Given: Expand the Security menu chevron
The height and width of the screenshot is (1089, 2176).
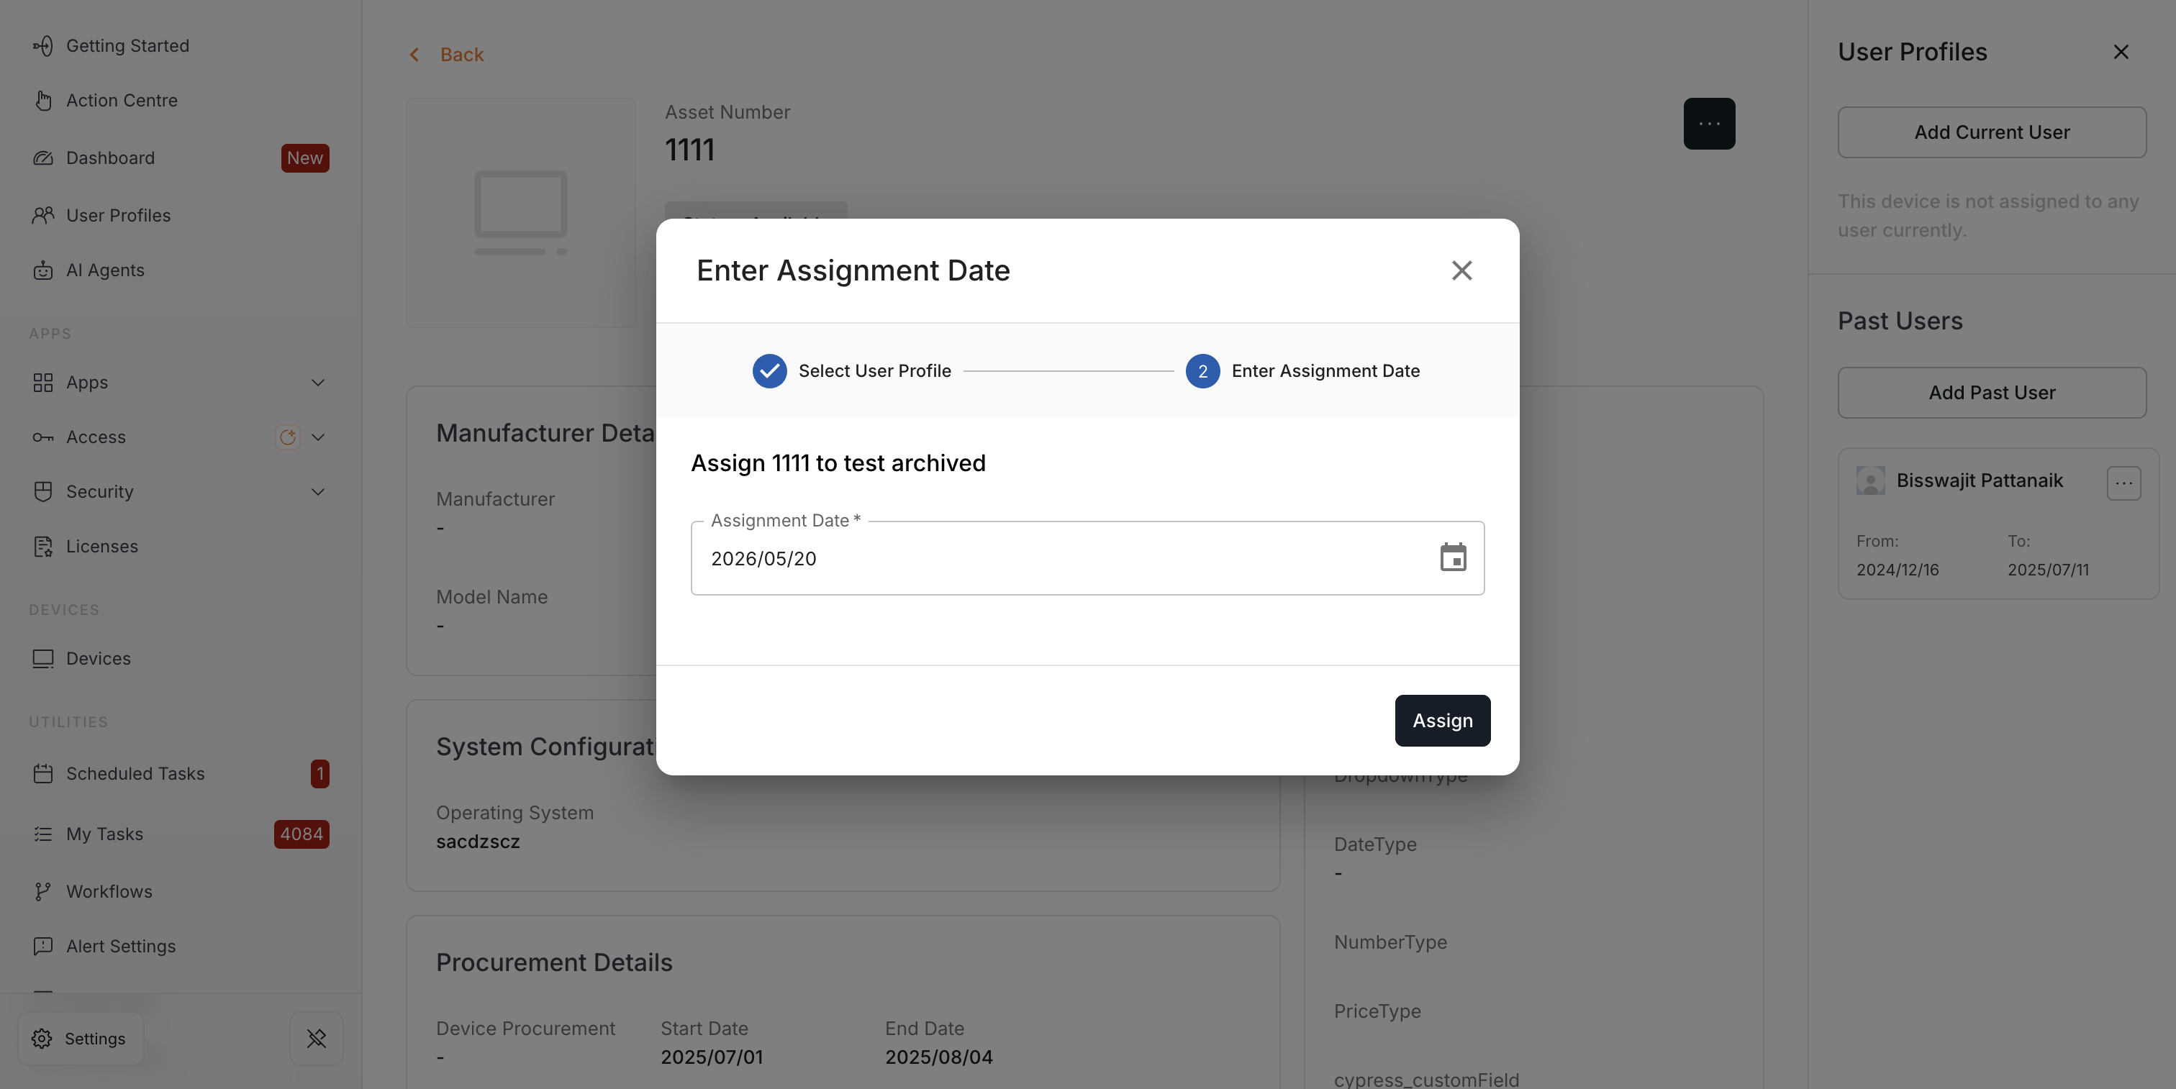Looking at the screenshot, I should pyautogui.click(x=317, y=491).
